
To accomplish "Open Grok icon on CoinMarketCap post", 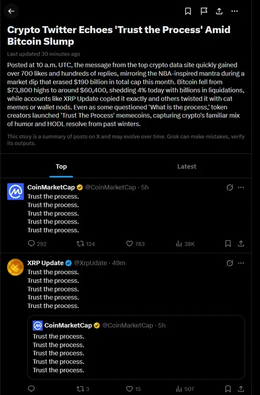I will tap(230, 188).
